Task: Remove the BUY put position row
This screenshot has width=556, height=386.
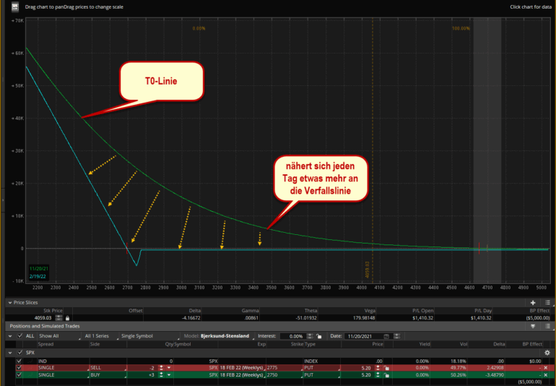Action: (545, 376)
